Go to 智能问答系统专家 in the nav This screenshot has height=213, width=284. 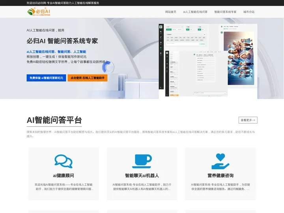(x=225, y=12)
